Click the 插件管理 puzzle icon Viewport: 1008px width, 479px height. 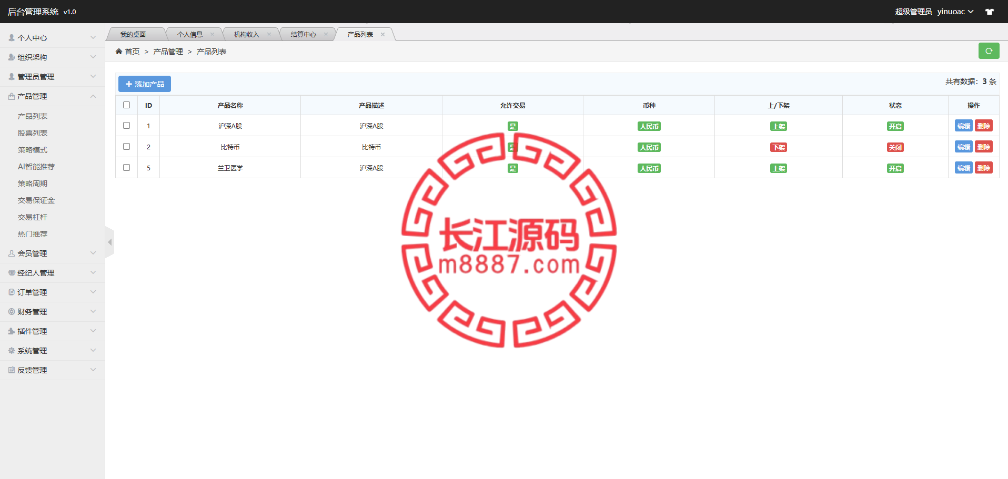(12, 331)
